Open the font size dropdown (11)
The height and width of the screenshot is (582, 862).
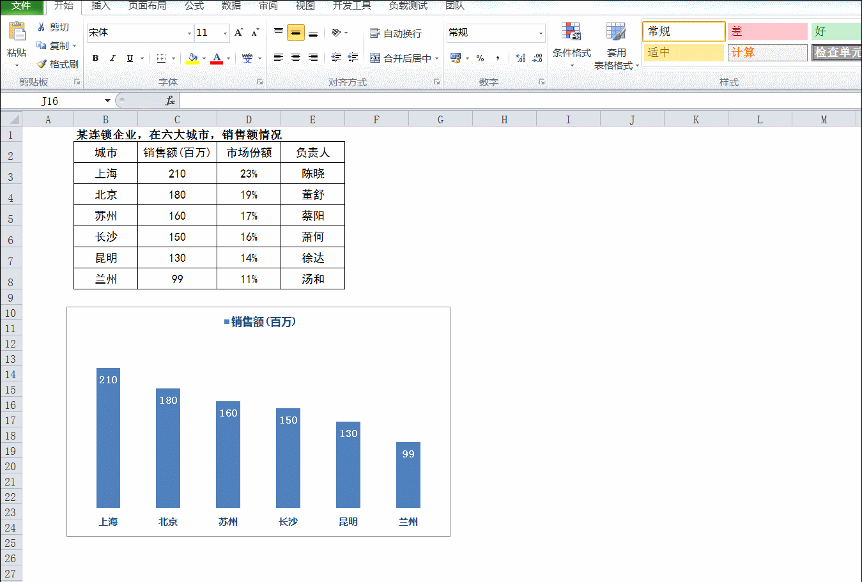click(x=225, y=33)
